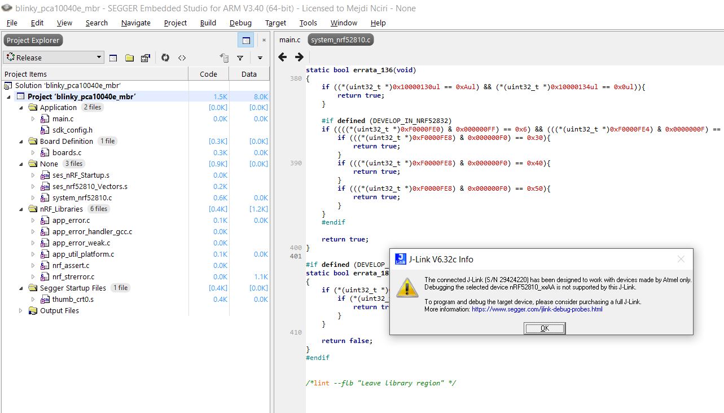Collapse Segger Startup Files folder
Screen dimensions: 724x413
click(x=21, y=288)
